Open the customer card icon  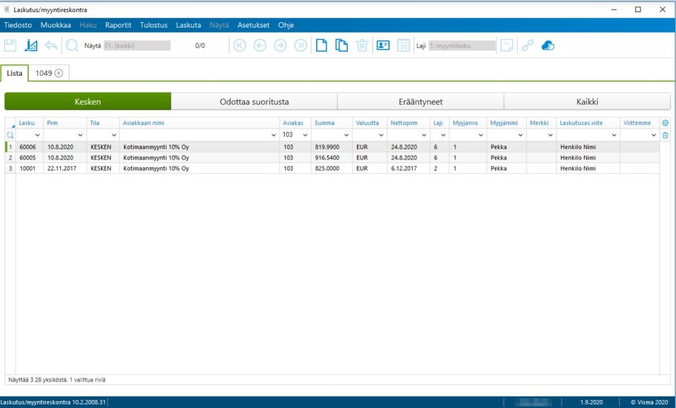[383, 45]
